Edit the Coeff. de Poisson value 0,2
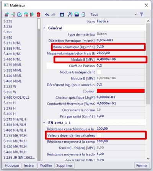This screenshot has width=153, height=171. pyautogui.click(x=120, y=66)
